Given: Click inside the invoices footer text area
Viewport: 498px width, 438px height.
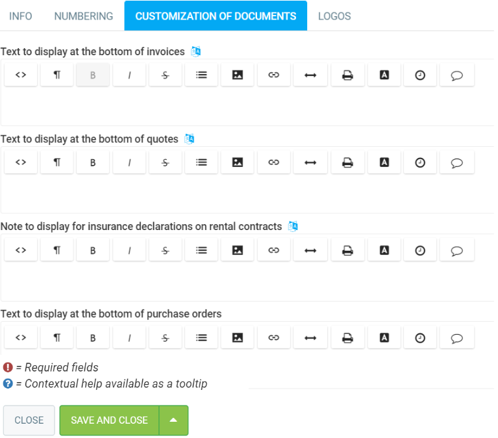Looking at the screenshot, I should [247, 106].
